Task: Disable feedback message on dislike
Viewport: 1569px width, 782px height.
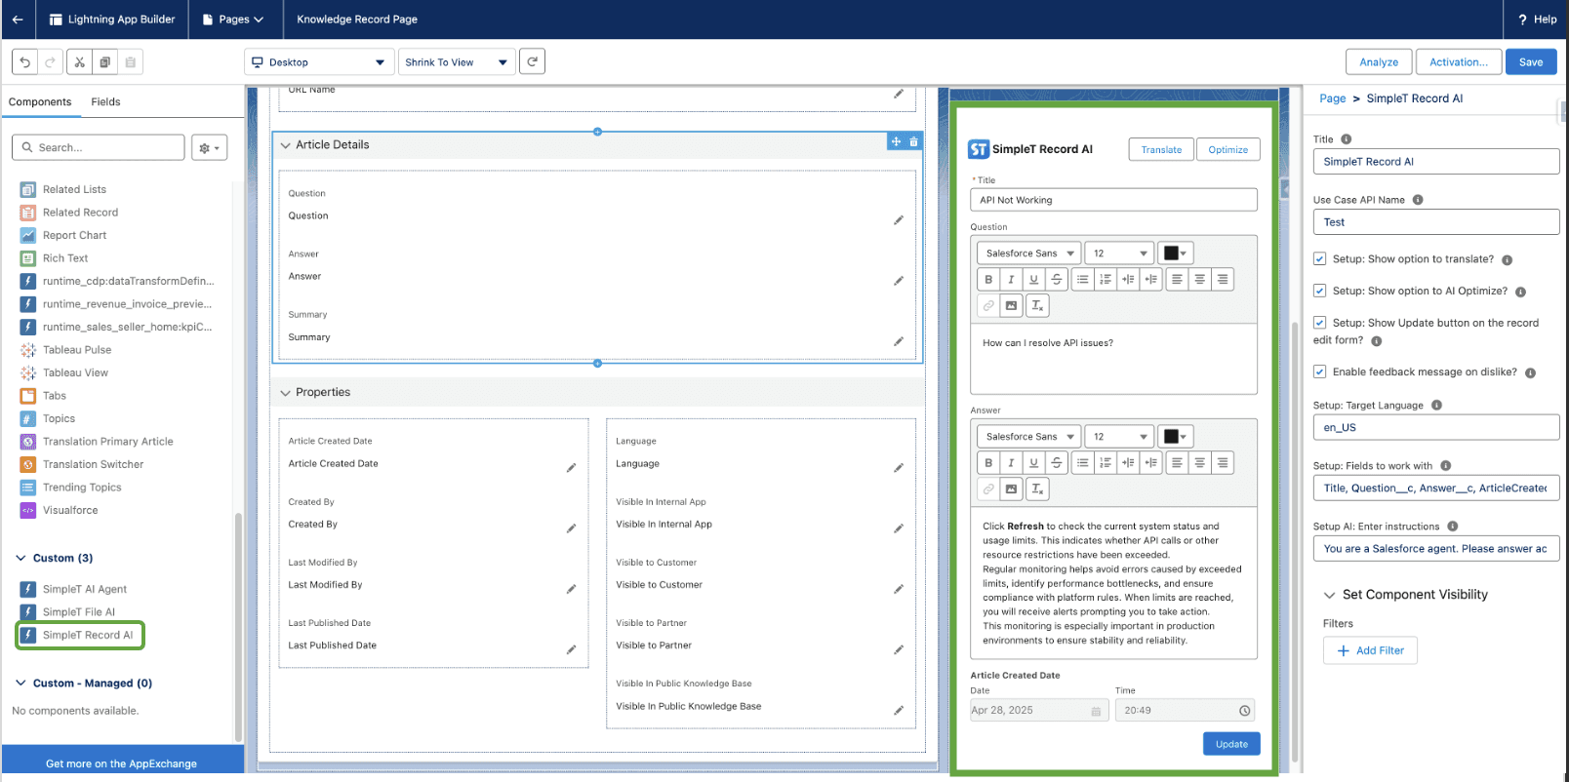Action: (x=1319, y=371)
